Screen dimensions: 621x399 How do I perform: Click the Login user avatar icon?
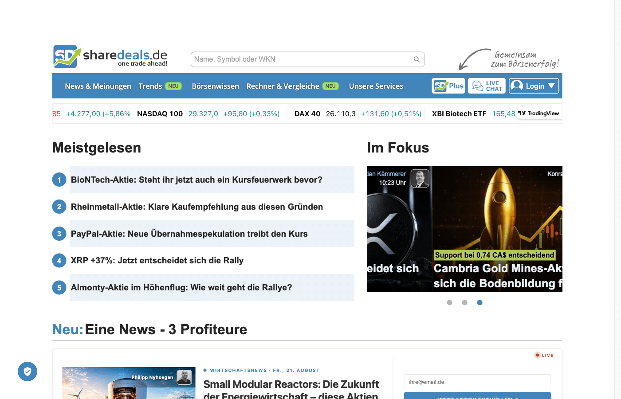pos(517,86)
